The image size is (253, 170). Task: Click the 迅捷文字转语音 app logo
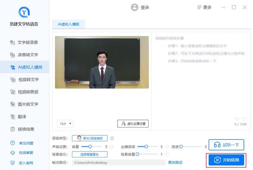click(x=24, y=12)
